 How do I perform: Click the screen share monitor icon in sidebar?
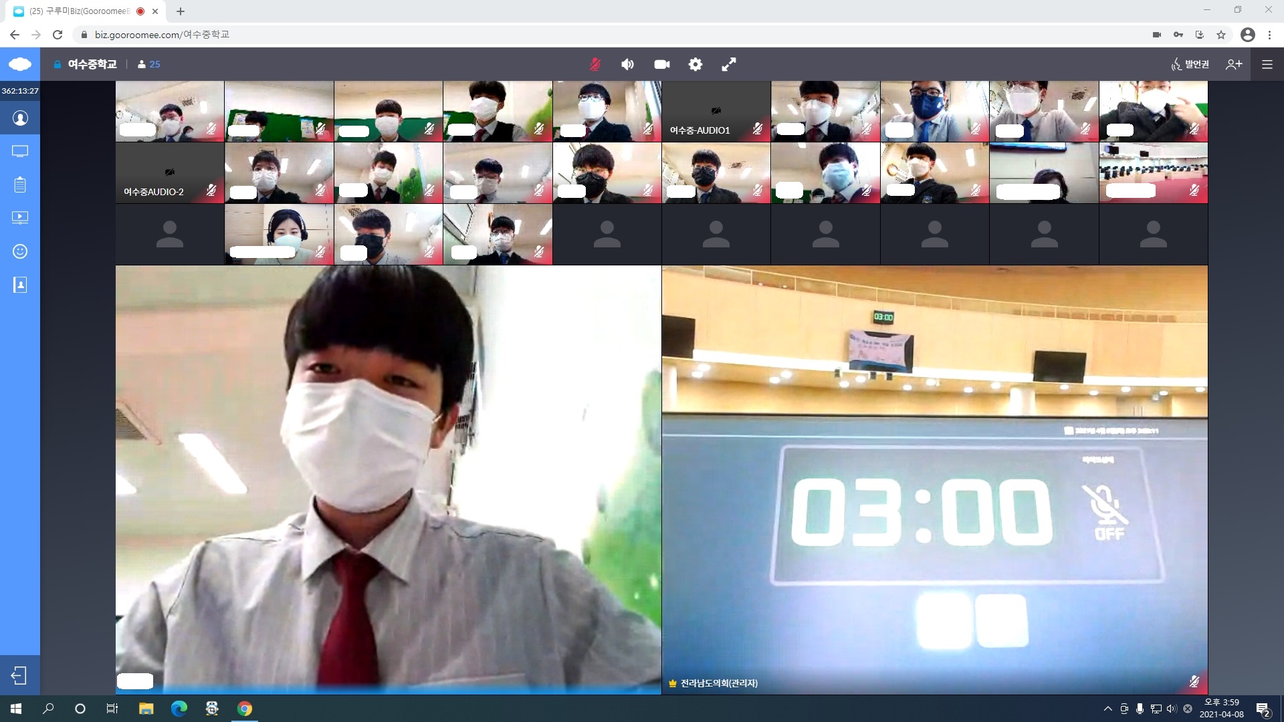pyautogui.click(x=20, y=151)
